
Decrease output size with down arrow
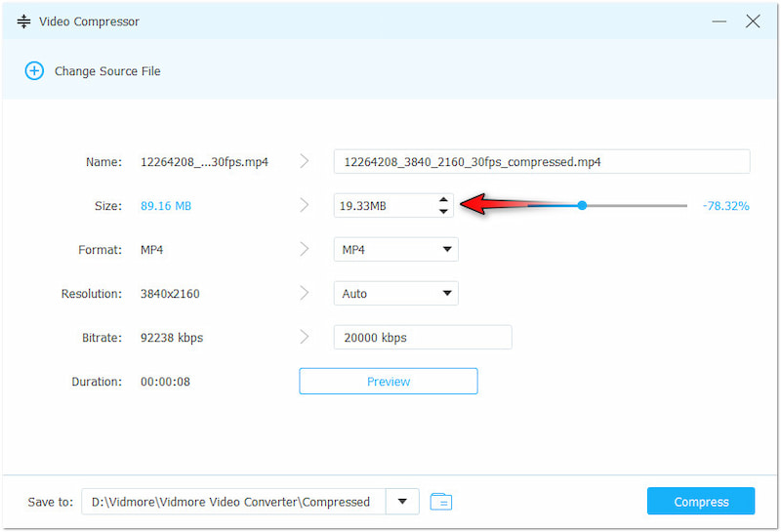[443, 211]
